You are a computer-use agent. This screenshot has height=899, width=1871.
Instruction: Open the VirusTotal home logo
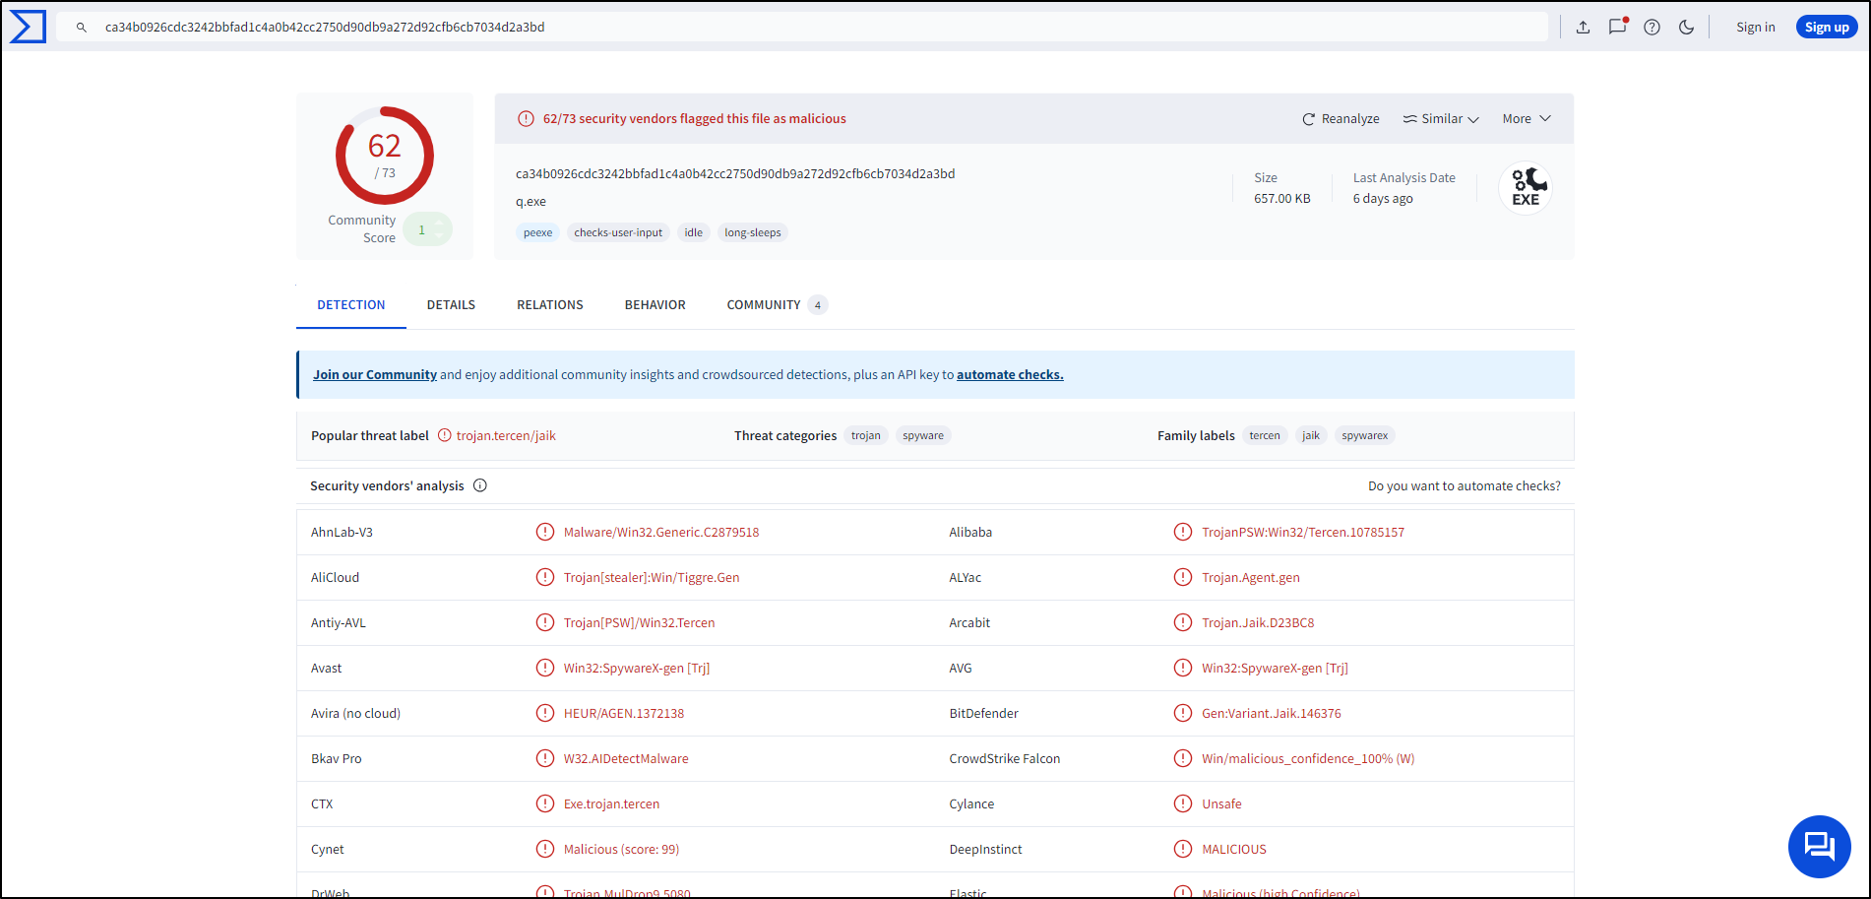28,27
